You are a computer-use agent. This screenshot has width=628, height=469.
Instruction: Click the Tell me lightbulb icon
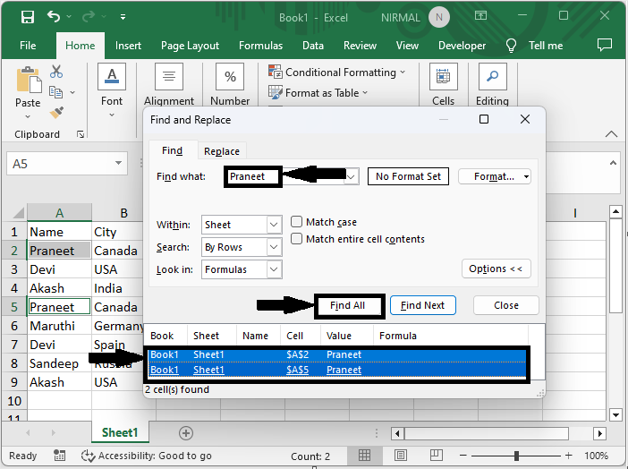click(x=511, y=46)
